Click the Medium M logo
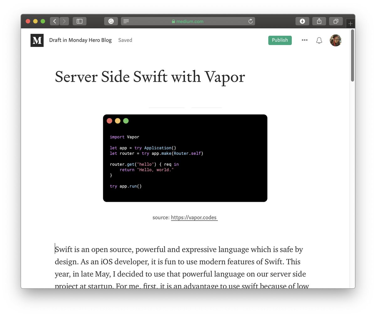376x316 pixels. coord(37,40)
